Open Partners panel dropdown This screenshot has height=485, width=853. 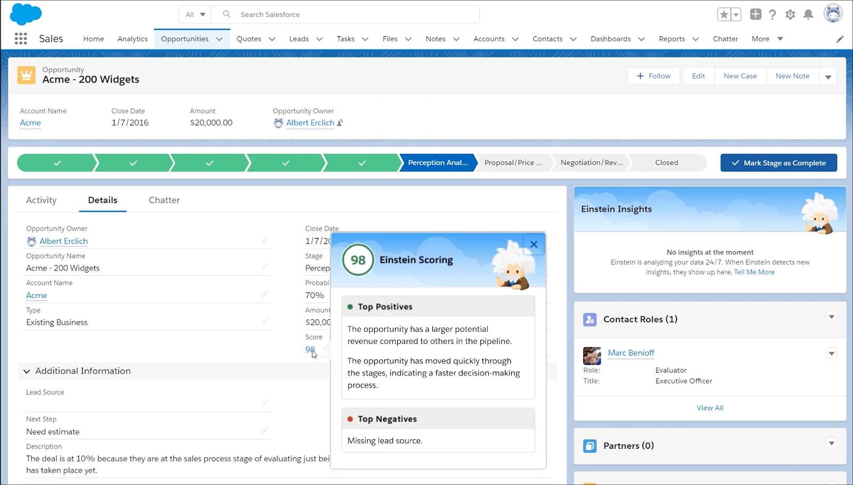coord(831,443)
